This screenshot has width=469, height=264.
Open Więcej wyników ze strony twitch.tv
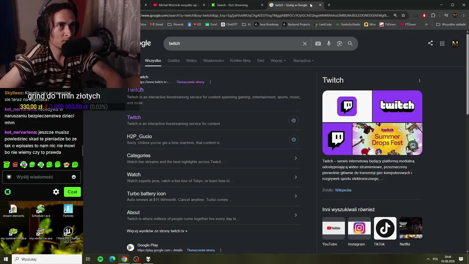[x=157, y=231]
